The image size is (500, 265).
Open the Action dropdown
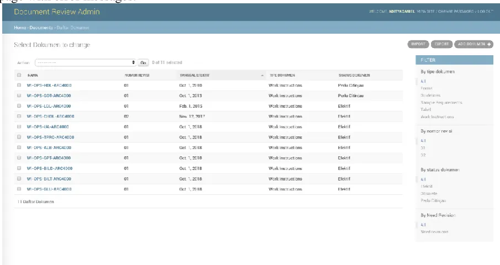pyautogui.click(x=86, y=63)
